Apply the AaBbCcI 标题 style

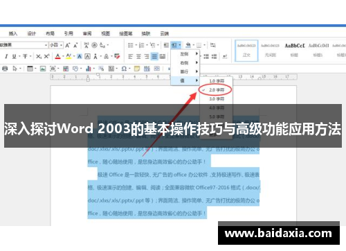tap(295, 51)
